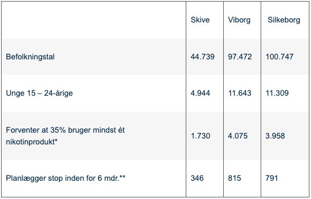
Task: Select the cell showing 4.075
Action: tap(238, 136)
